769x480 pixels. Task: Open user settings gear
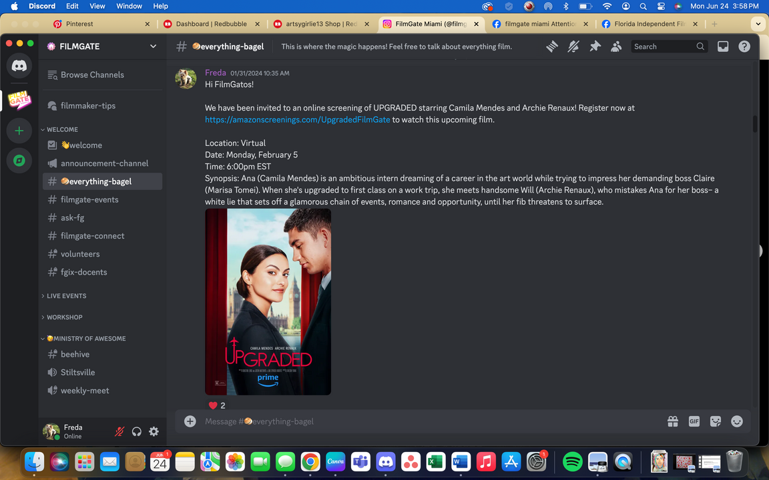tap(154, 431)
